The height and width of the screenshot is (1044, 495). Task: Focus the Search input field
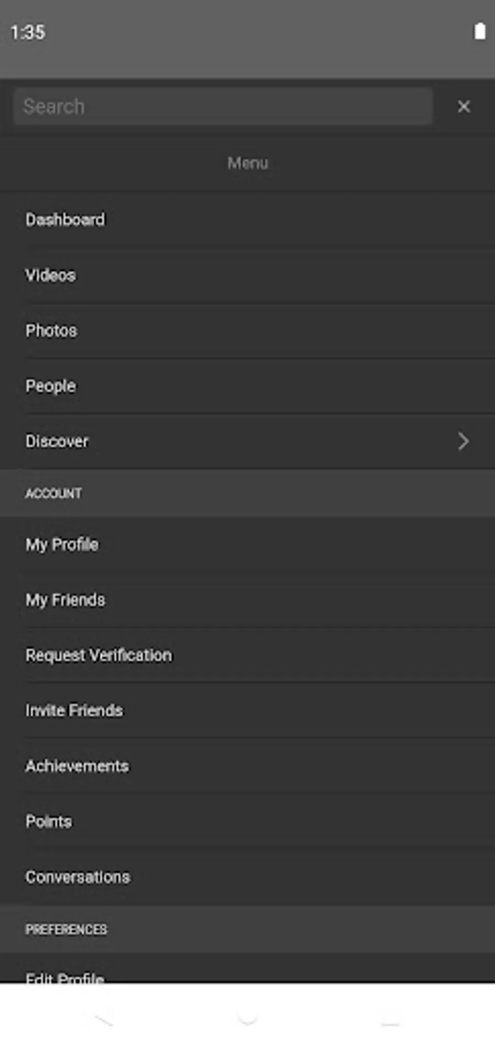coord(223,106)
